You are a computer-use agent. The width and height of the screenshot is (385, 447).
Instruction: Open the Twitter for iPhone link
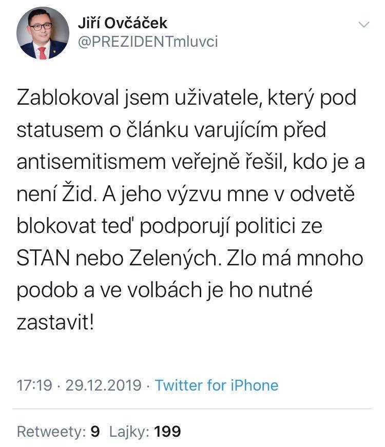point(217,385)
